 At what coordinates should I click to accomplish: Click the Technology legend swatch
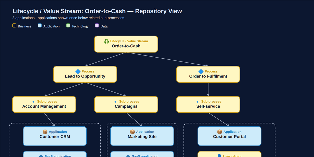68,26
